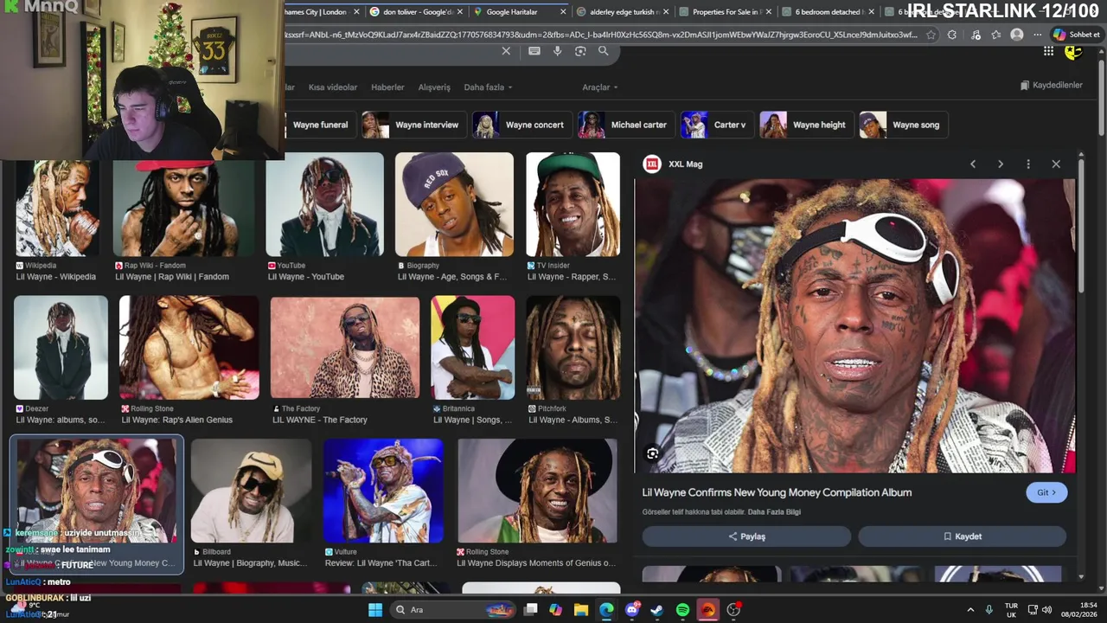Select the Wayne interview suggestion chip
Screen dimensions: 1107x623
point(414,125)
